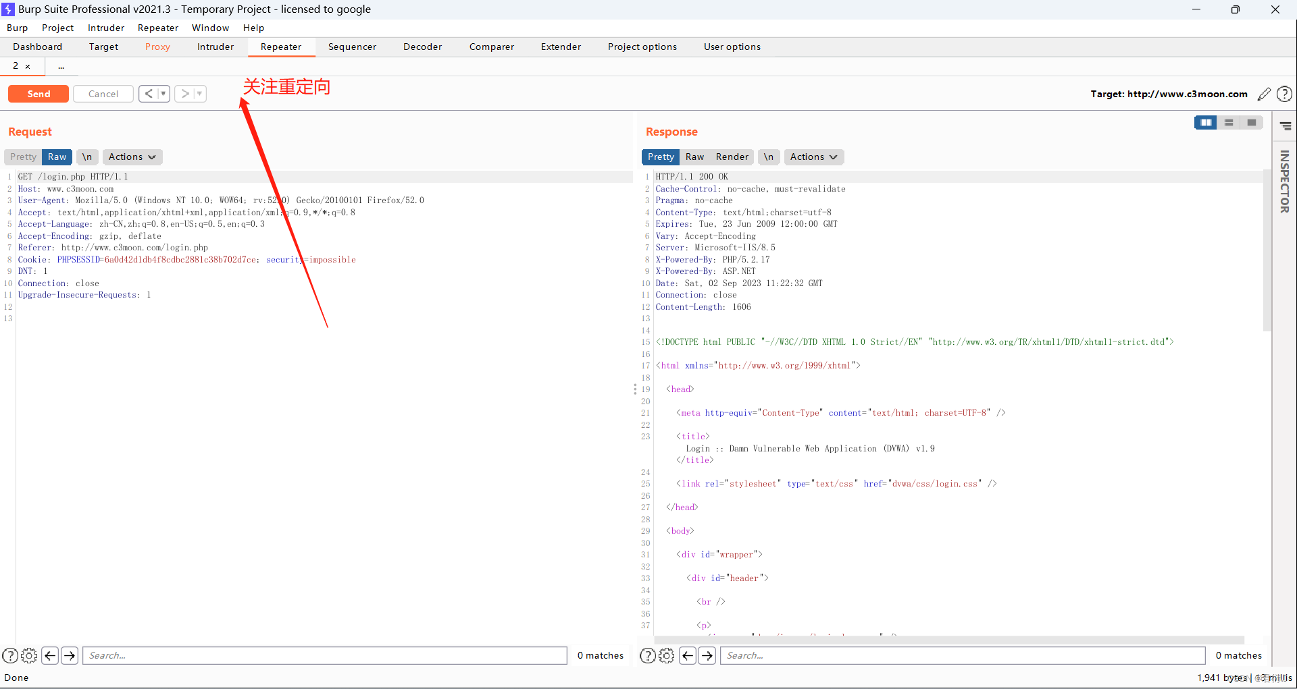
Task: Click the Burp Suite title bar icon
Action: coord(8,9)
